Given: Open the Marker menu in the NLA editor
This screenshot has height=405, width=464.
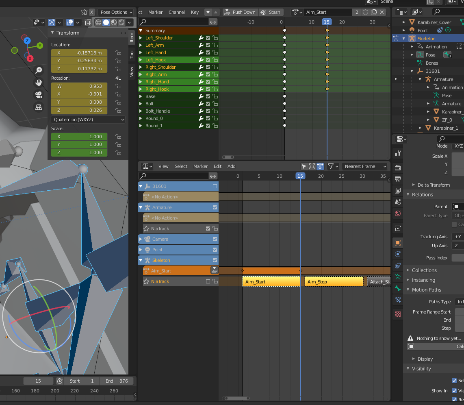Looking at the screenshot, I should 200,166.
